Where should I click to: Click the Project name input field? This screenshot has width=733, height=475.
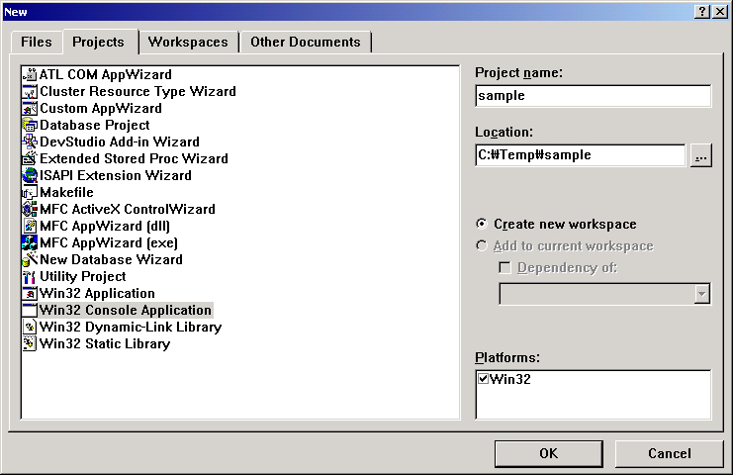[x=594, y=96]
